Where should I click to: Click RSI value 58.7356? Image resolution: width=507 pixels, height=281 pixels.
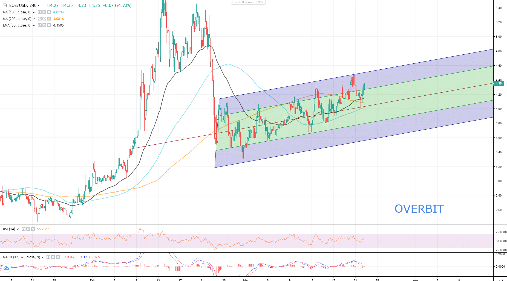click(43, 229)
